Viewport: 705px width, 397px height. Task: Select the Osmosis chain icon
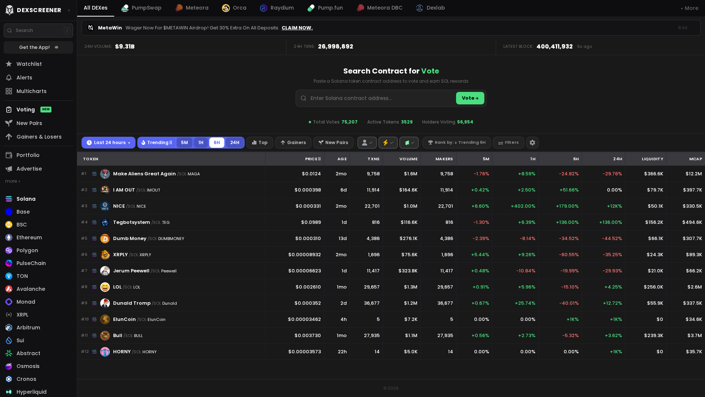[x=9, y=366]
